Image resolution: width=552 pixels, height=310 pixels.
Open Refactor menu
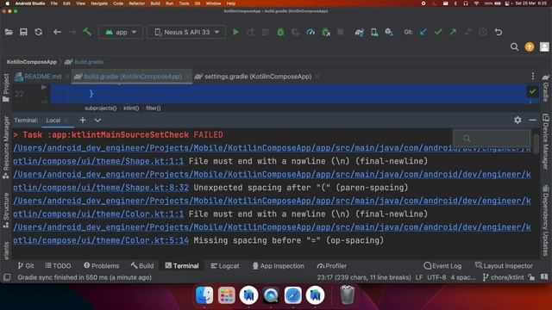tap(136, 3)
